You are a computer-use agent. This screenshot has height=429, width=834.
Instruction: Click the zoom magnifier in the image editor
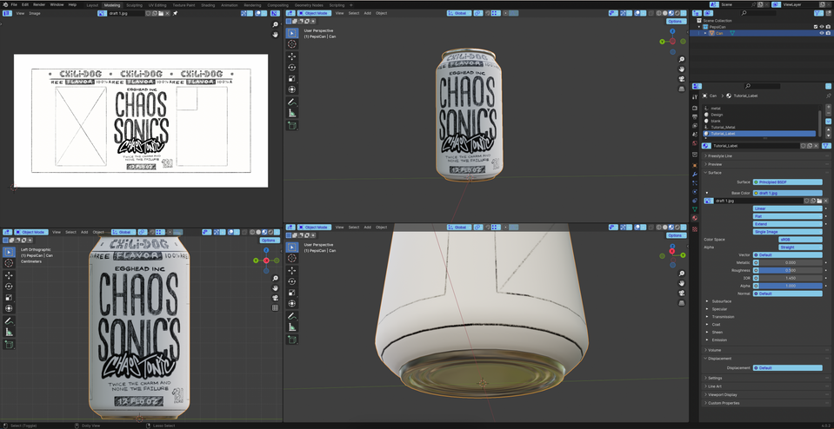[275, 24]
